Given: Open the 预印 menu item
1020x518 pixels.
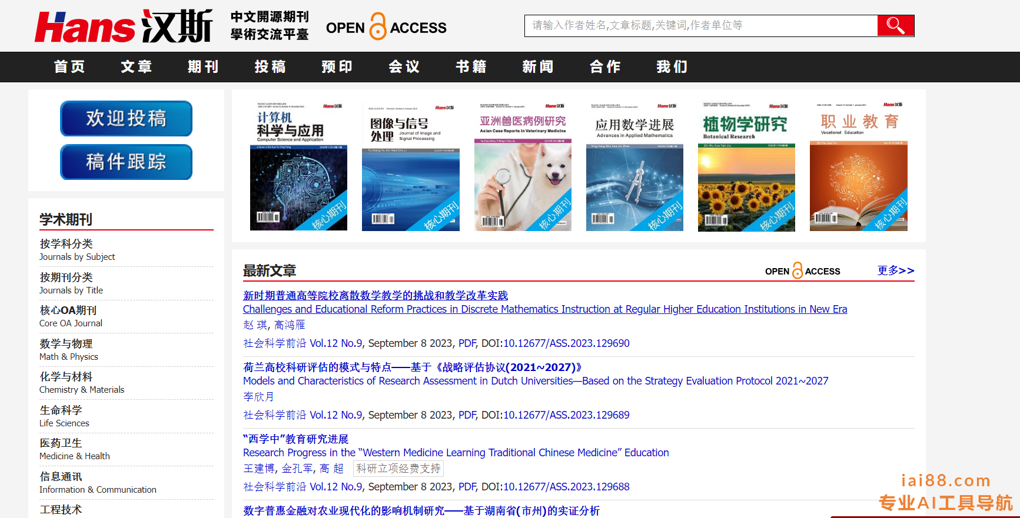Looking at the screenshot, I should (337, 67).
